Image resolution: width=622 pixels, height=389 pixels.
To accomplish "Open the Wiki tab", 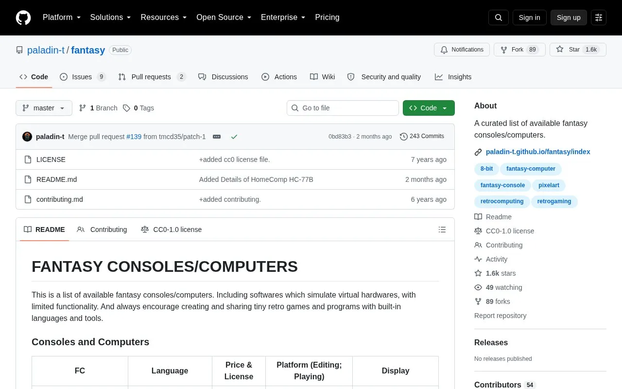I will [323, 77].
